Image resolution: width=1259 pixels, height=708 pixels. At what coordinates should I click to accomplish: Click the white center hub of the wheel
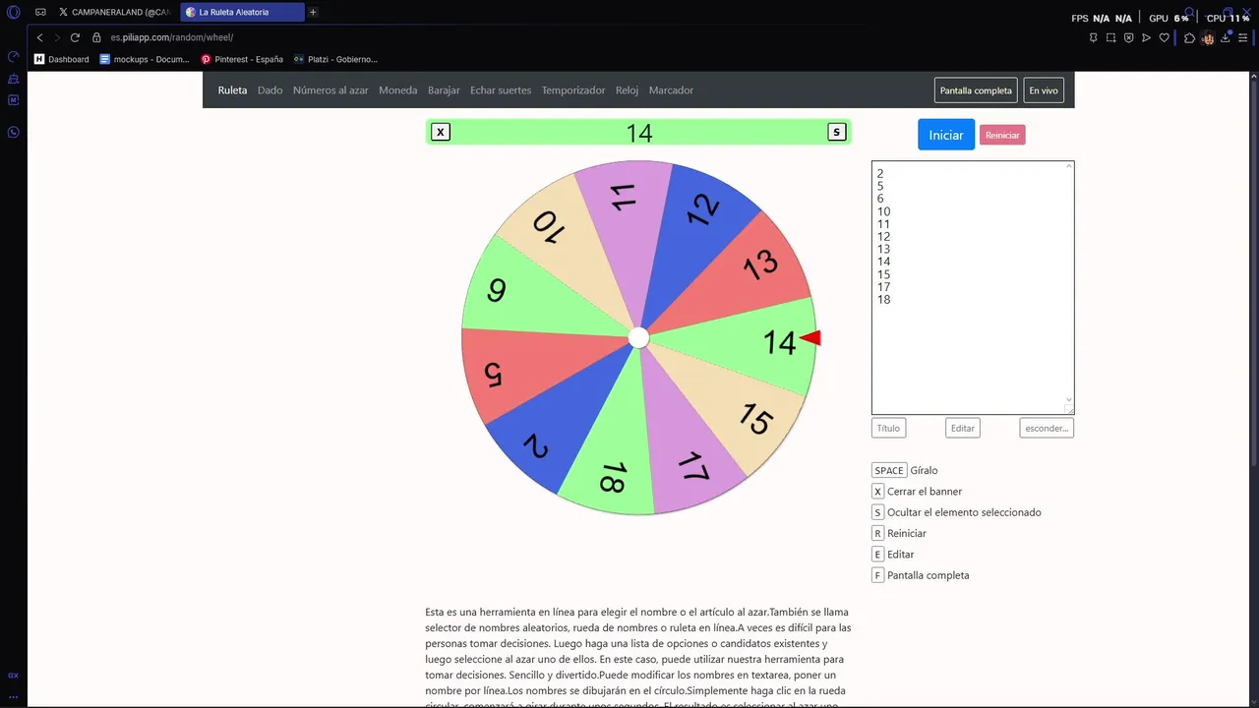638,338
